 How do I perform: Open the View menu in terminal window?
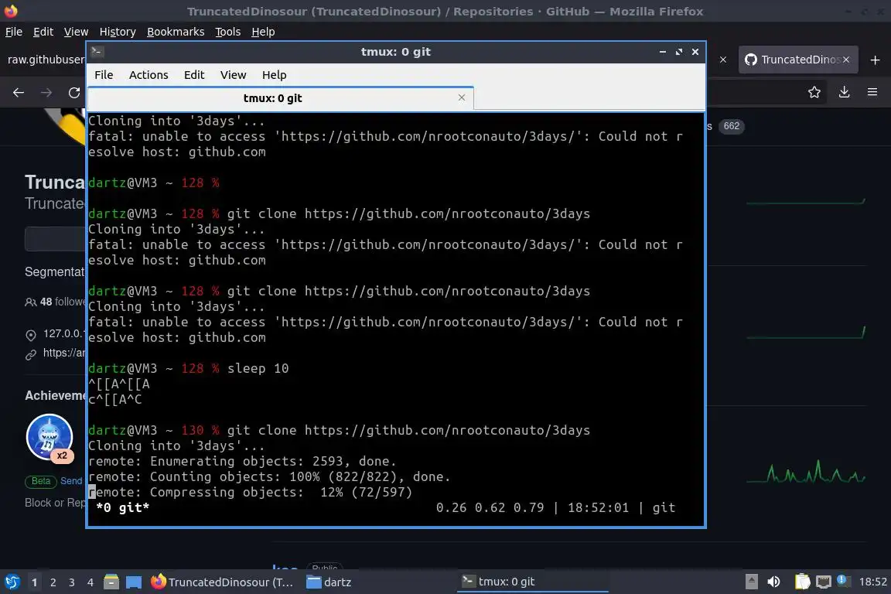[x=233, y=75]
